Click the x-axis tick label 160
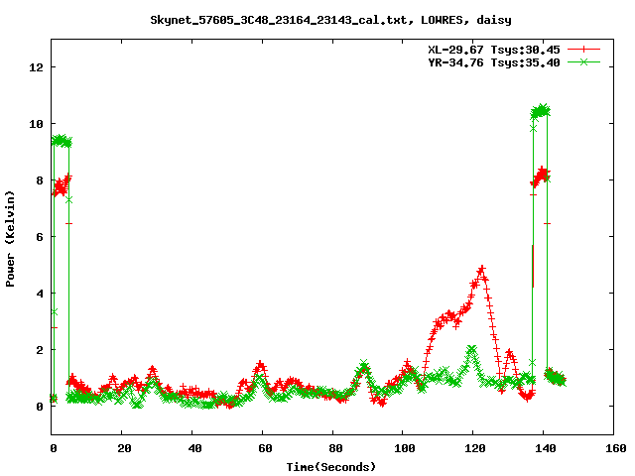The image size is (635, 476). pyautogui.click(x=616, y=448)
